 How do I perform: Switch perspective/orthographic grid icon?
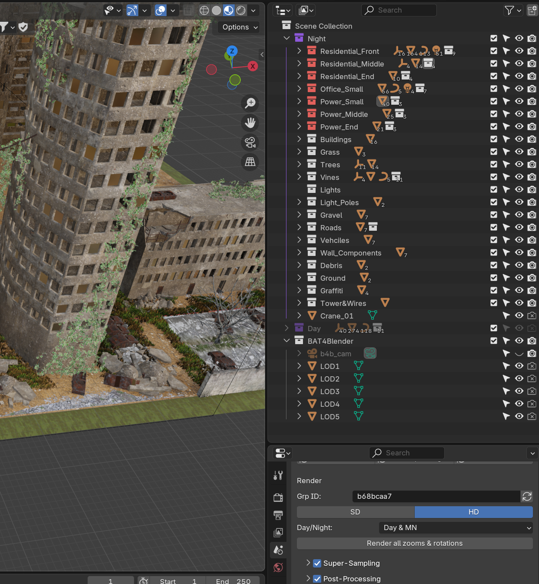pyautogui.click(x=250, y=162)
